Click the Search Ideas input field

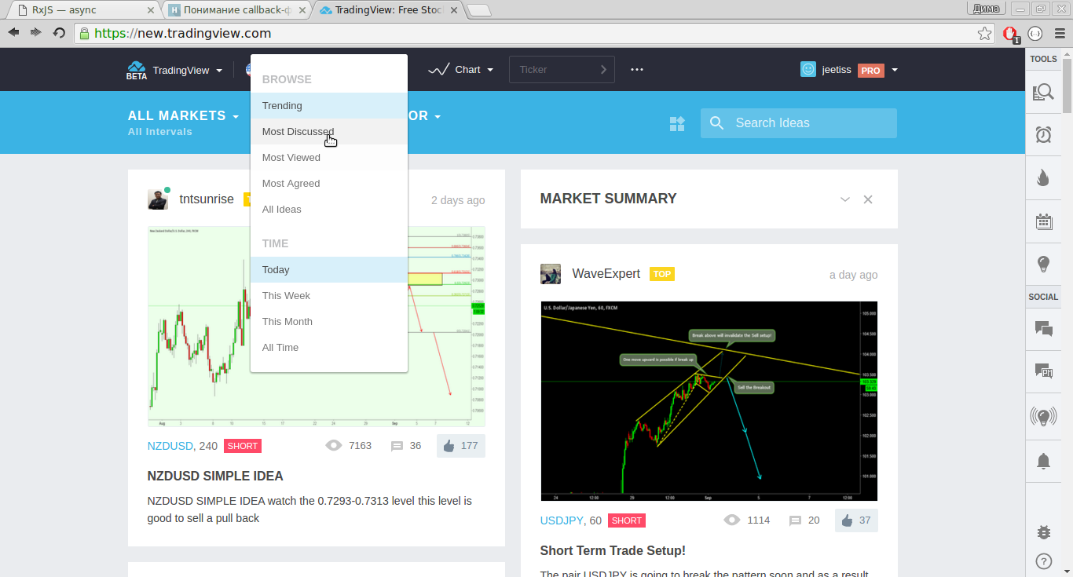point(809,123)
